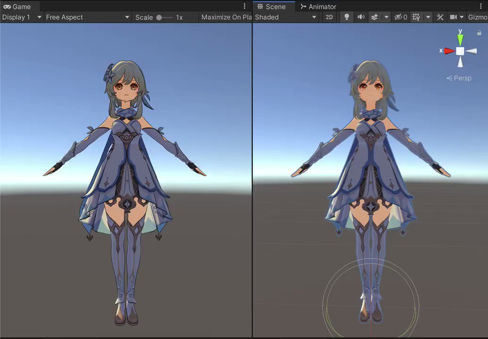488x339 pixels.
Task: Open the Free Aspect ratio dropdown
Action: [x=88, y=17]
